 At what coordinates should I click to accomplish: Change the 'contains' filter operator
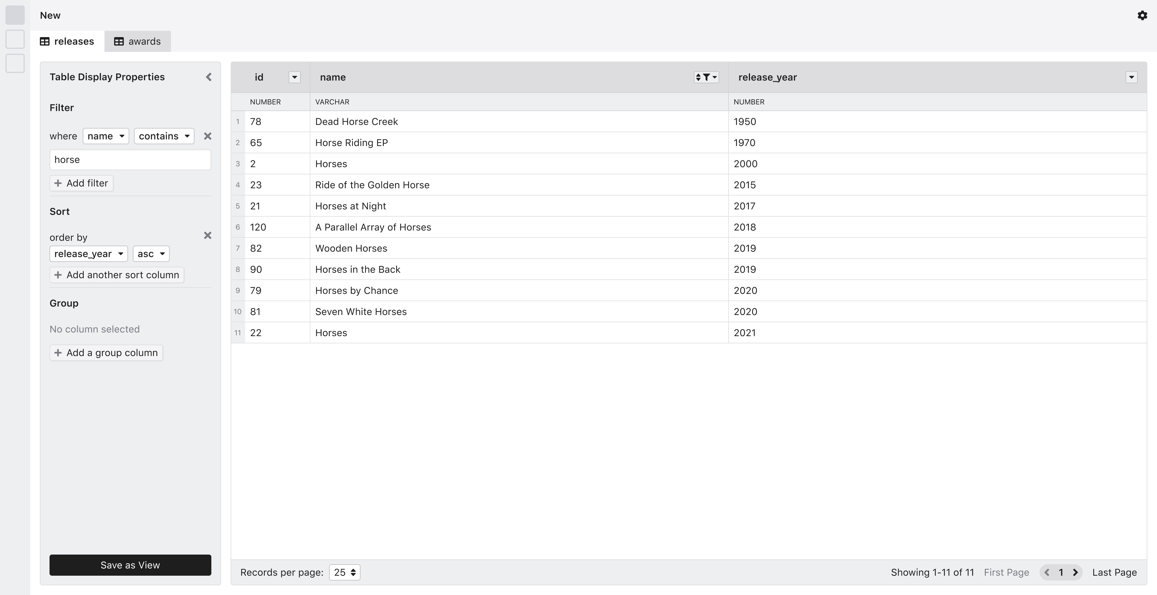click(x=164, y=136)
